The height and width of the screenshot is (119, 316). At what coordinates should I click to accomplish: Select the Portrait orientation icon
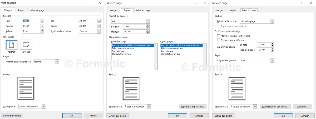click(12, 45)
